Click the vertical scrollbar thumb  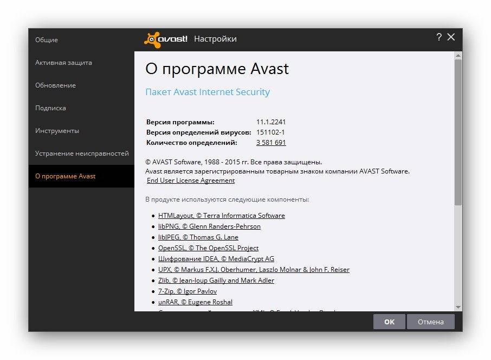coord(458,132)
